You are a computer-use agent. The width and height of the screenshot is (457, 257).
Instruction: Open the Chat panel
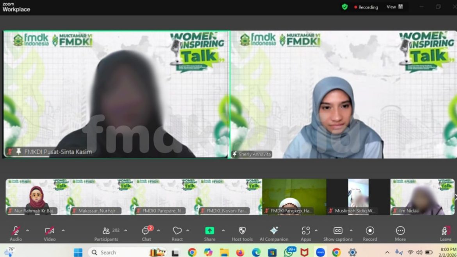(x=146, y=231)
